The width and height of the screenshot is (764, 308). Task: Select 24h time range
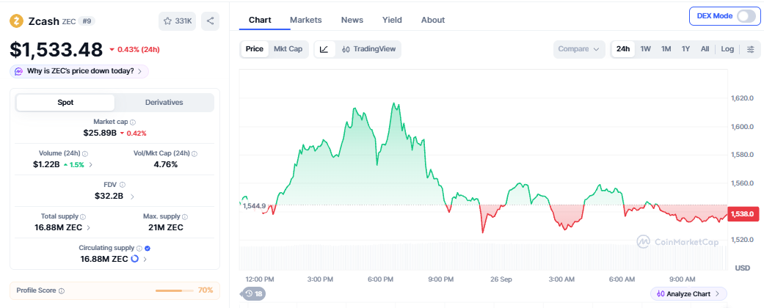(x=623, y=49)
